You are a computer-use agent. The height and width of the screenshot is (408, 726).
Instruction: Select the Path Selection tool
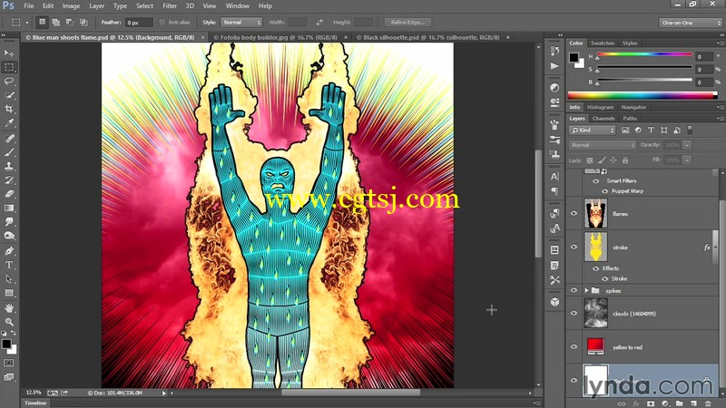point(9,279)
